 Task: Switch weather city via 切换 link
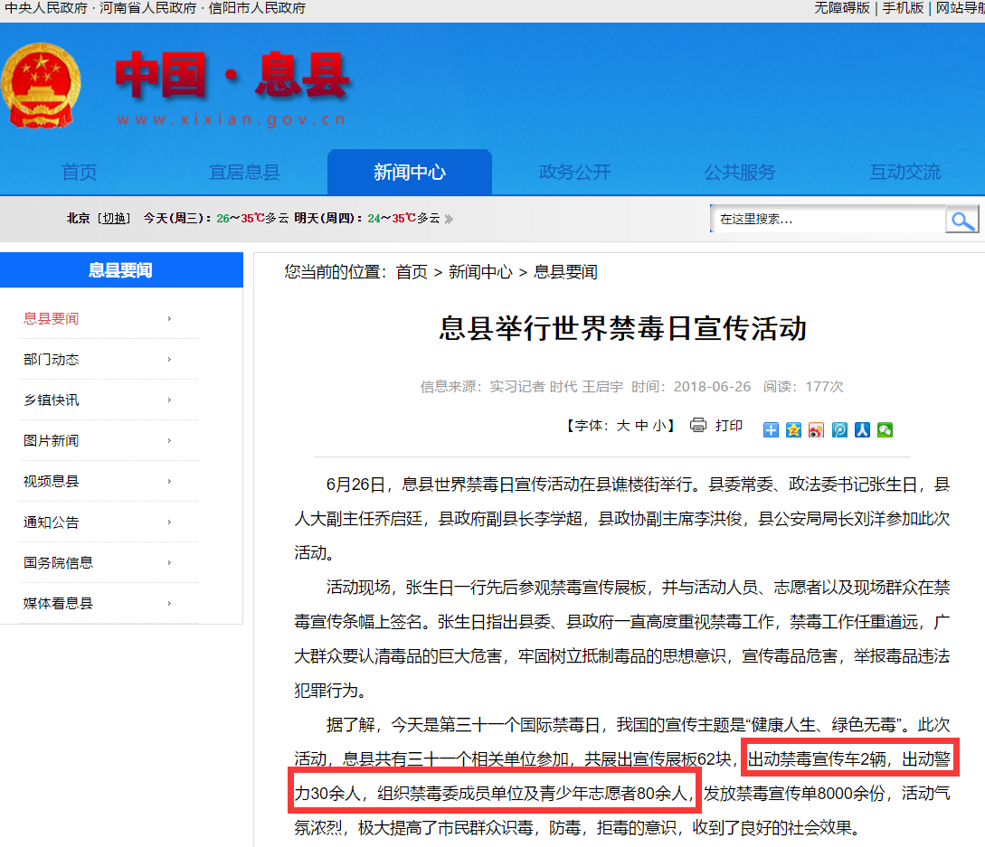pyautogui.click(x=114, y=219)
